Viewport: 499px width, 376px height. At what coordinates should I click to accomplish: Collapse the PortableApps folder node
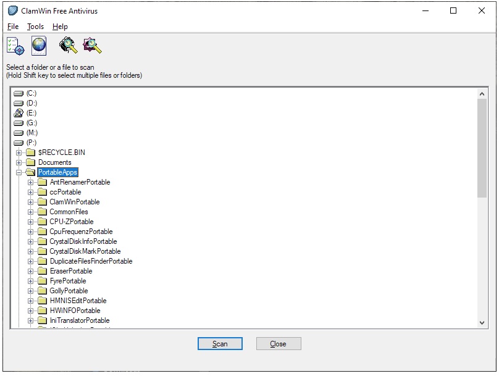pos(19,172)
